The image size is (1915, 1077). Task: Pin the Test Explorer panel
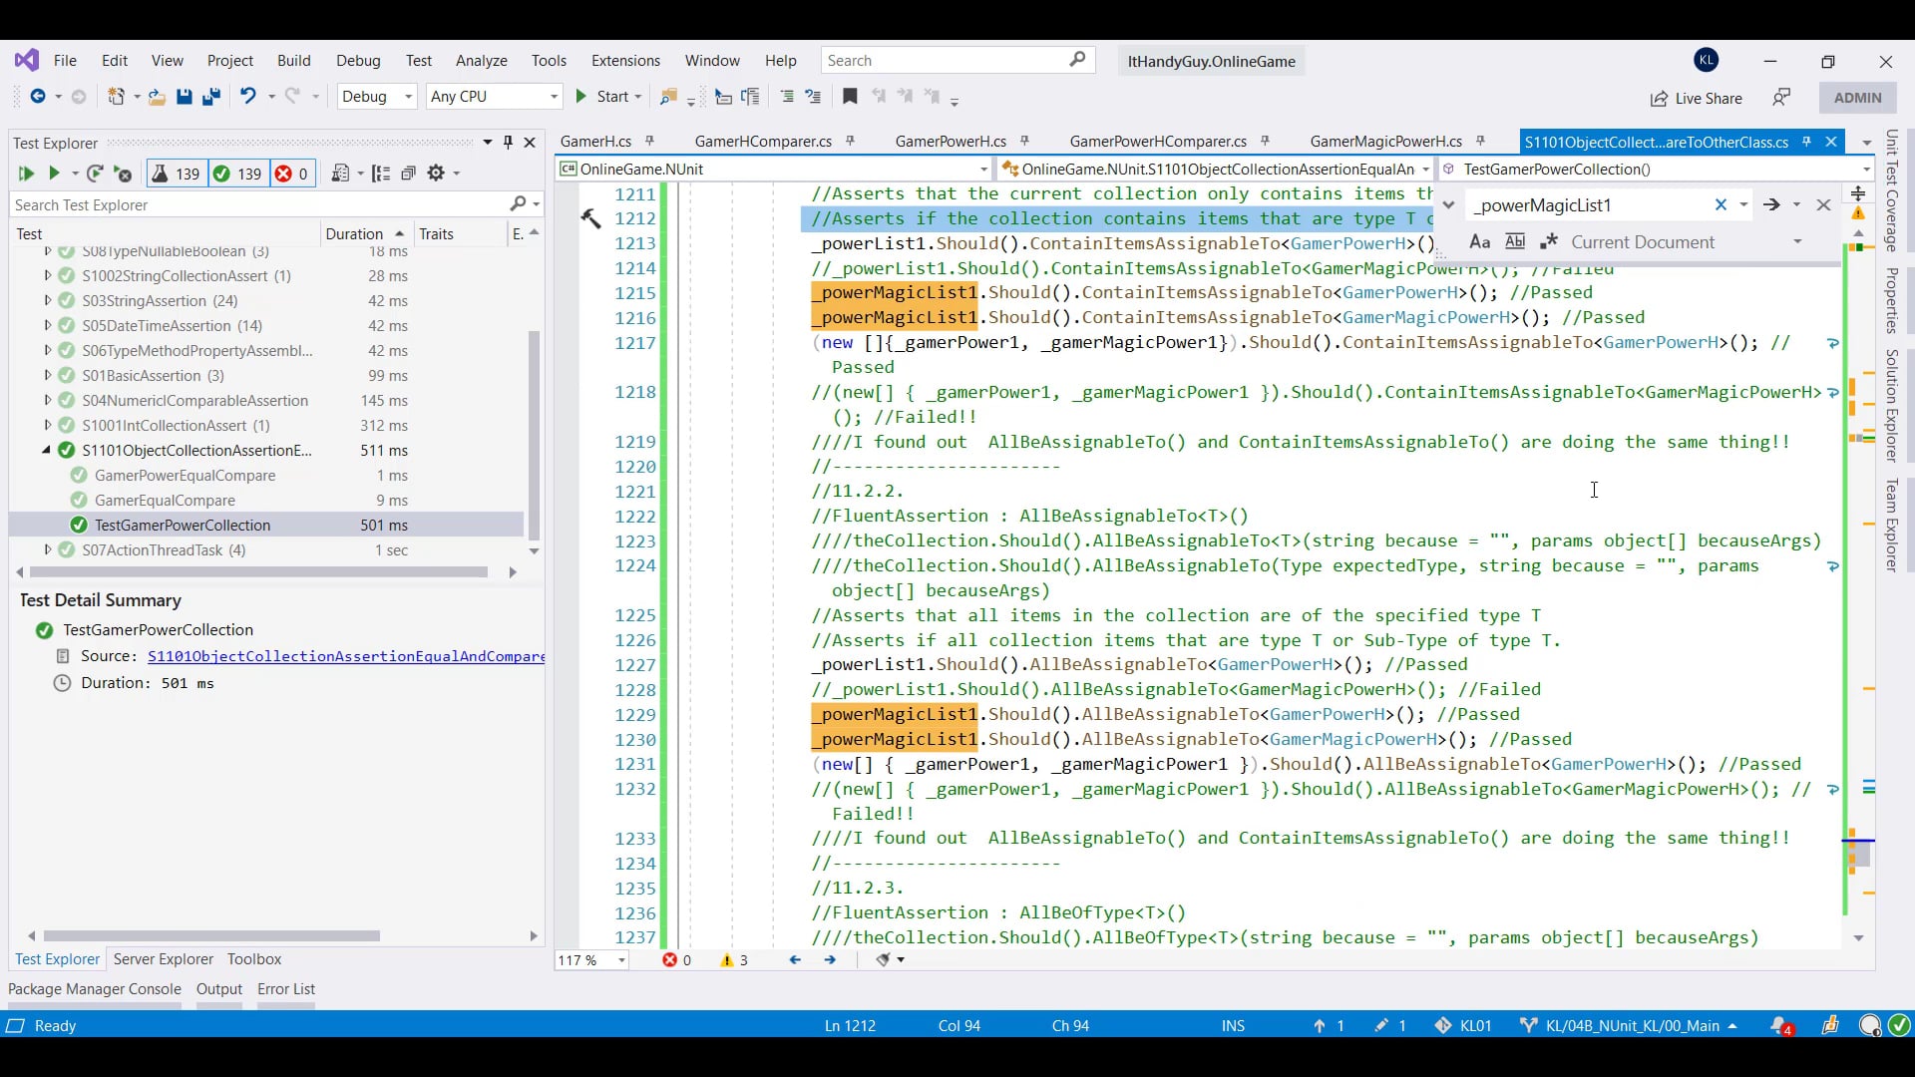508,143
